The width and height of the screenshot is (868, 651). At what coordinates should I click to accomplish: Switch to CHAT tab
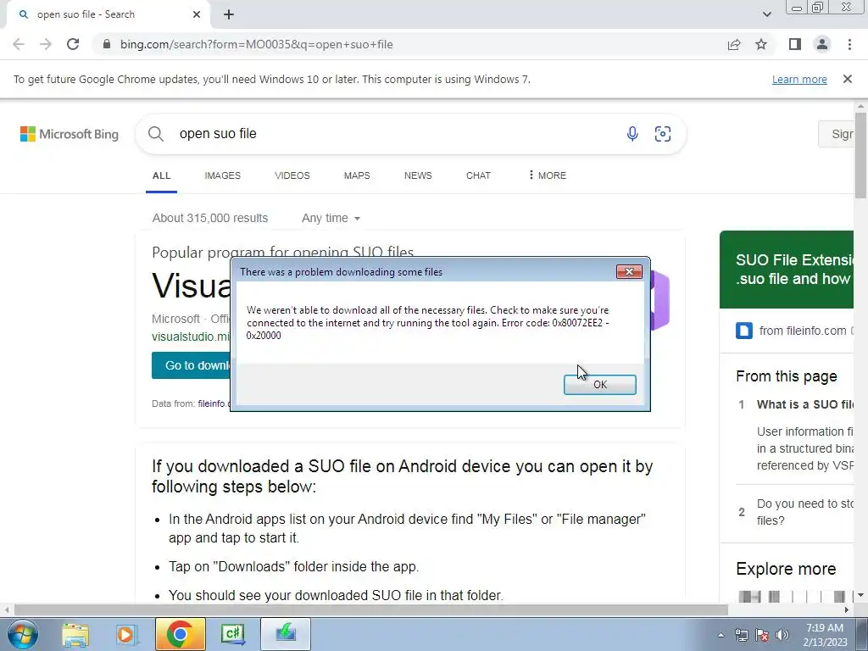(x=478, y=175)
